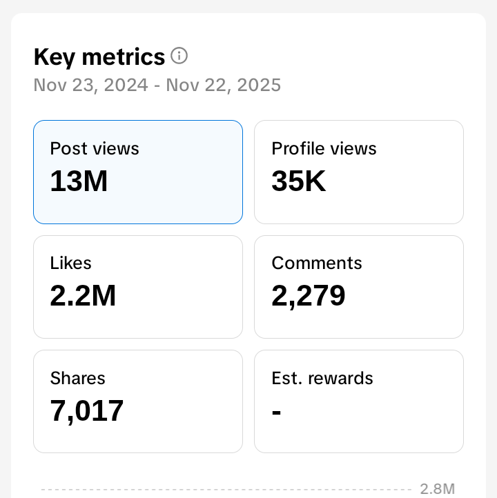Click the info icon beside Key metrics
This screenshot has width=497, height=498.
(x=179, y=56)
